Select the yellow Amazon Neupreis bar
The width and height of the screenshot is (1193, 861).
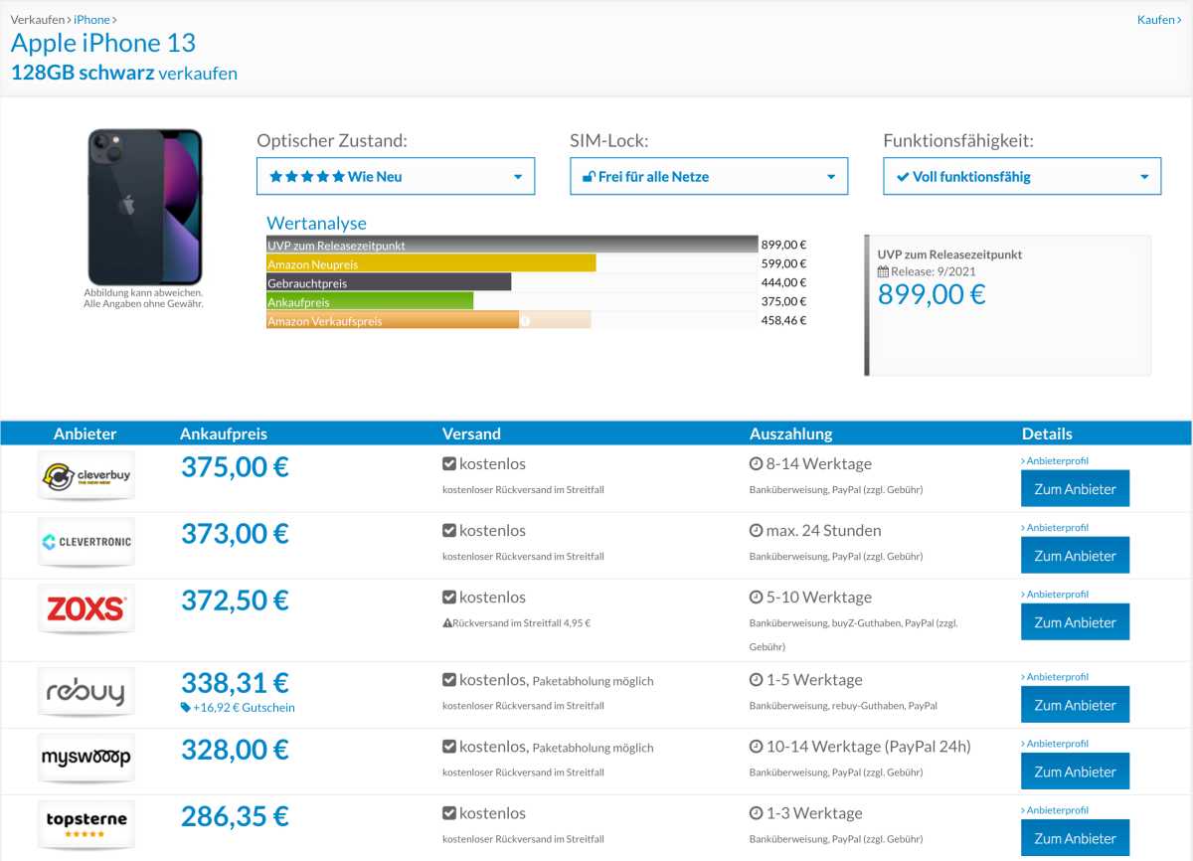[x=431, y=263]
